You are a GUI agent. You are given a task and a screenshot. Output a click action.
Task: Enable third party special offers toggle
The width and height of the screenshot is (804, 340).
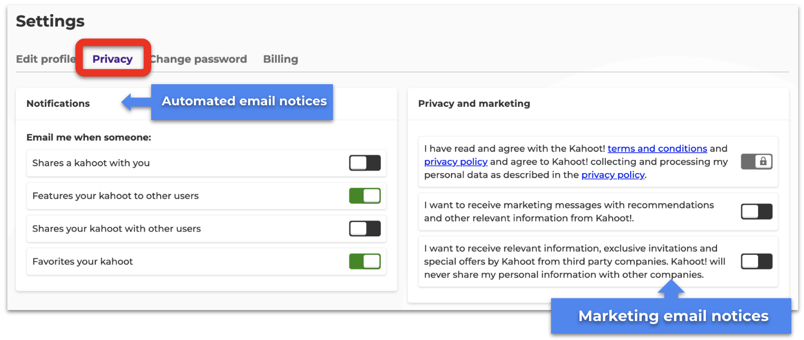click(x=757, y=261)
